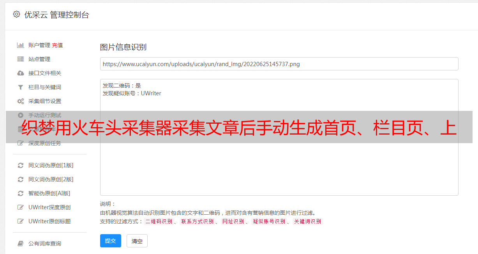Click the 发现二维码:是 result line
Viewport: 478px width, 254px height.
[x=122, y=86]
